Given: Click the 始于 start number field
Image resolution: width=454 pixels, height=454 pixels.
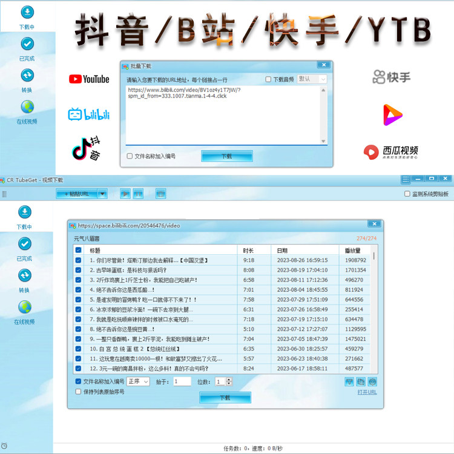Looking at the screenshot, I should point(182,381).
